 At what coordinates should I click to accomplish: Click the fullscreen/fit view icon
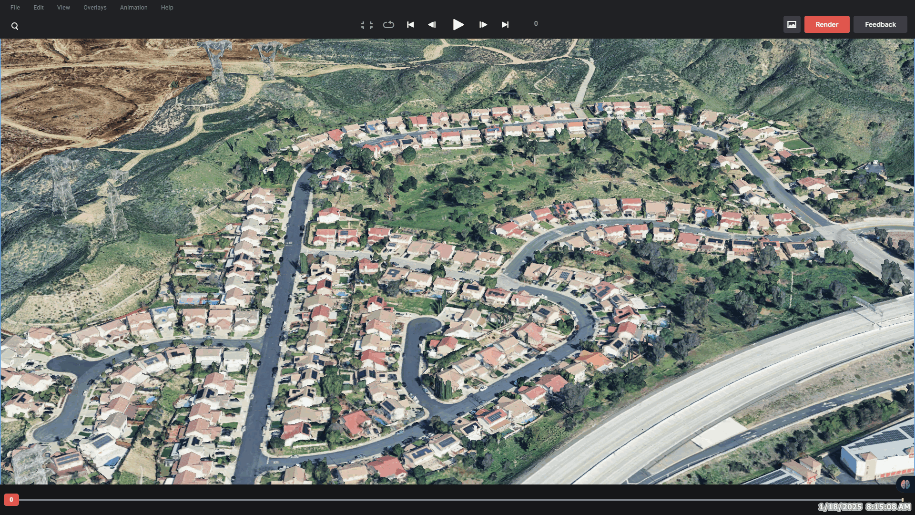pyautogui.click(x=367, y=24)
